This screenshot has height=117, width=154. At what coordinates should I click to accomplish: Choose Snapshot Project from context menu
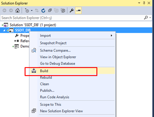(x=72, y=43)
